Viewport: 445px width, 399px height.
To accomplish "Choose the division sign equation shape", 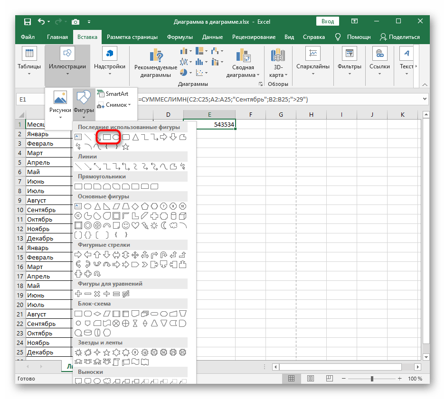I will (x=107, y=294).
